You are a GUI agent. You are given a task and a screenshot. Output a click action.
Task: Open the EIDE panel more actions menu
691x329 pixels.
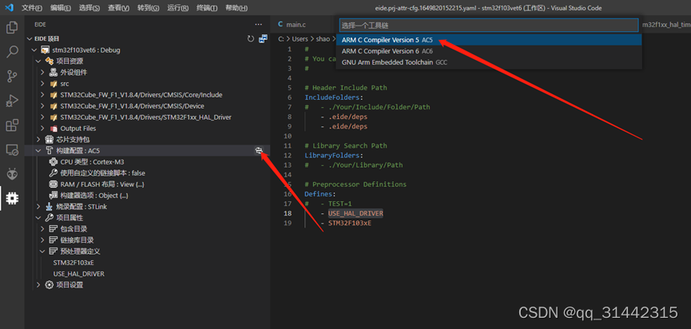[258, 25]
